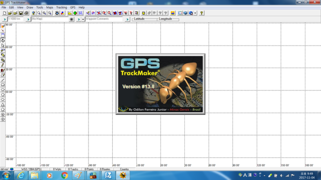Viewport: 321px width, 180px height.
Task: Click green arrow right of Waypoint Comments field
Action: click(127, 19)
